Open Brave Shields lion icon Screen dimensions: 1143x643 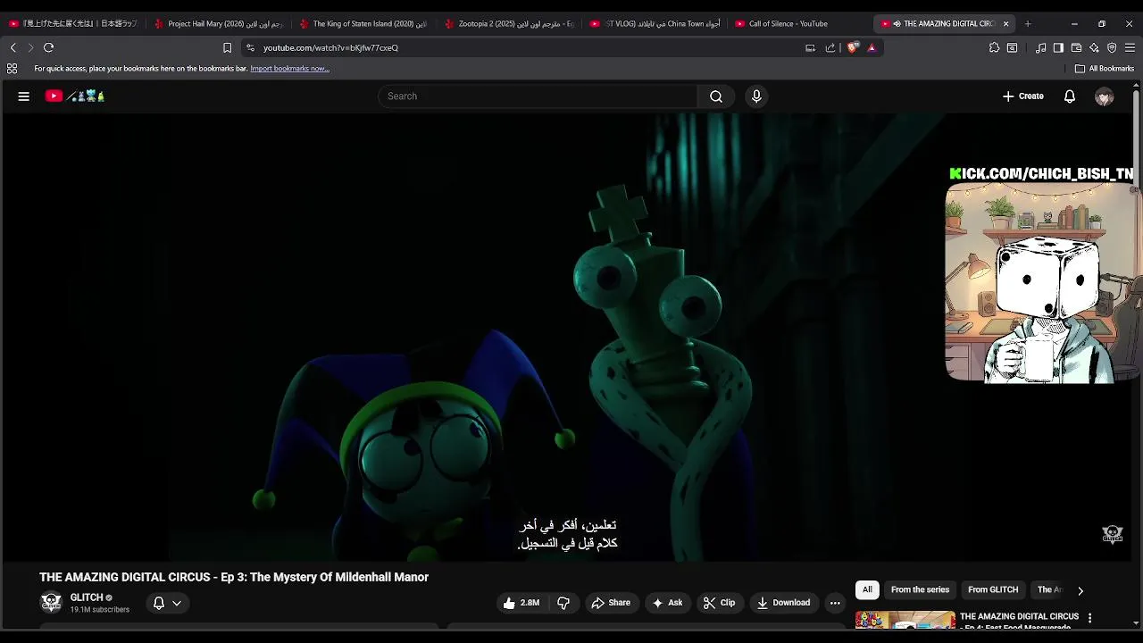pyautogui.click(x=853, y=48)
